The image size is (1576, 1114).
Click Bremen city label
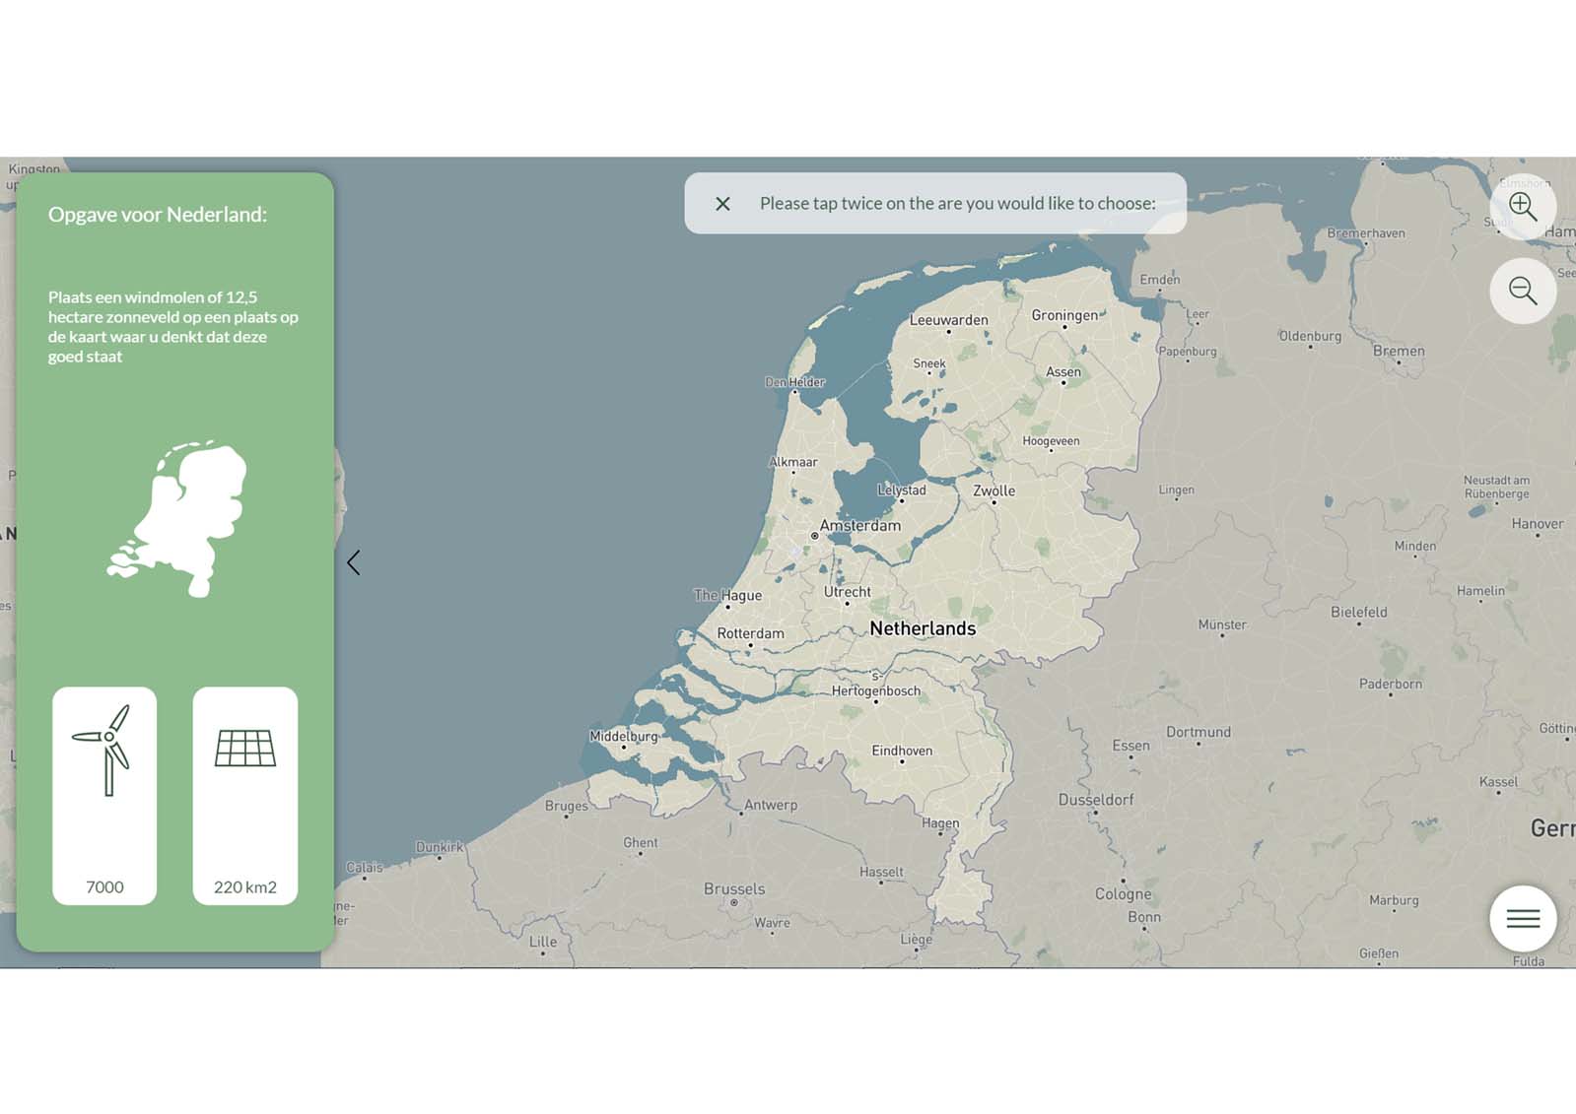tap(1399, 351)
